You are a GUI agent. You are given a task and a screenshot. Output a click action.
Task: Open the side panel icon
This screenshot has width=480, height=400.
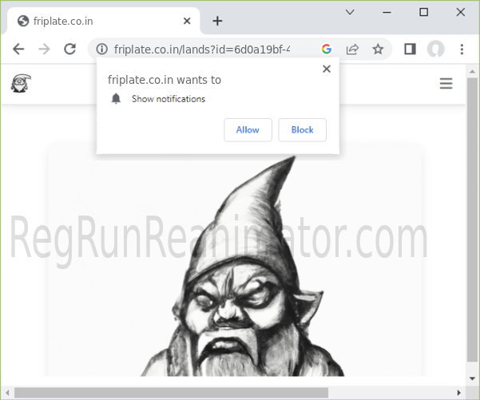coord(410,50)
